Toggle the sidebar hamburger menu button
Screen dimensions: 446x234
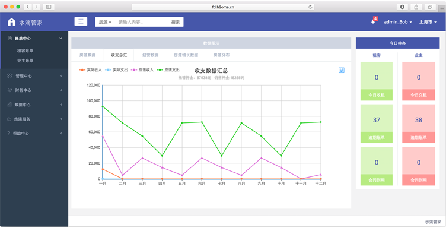click(x=81, y=21)
